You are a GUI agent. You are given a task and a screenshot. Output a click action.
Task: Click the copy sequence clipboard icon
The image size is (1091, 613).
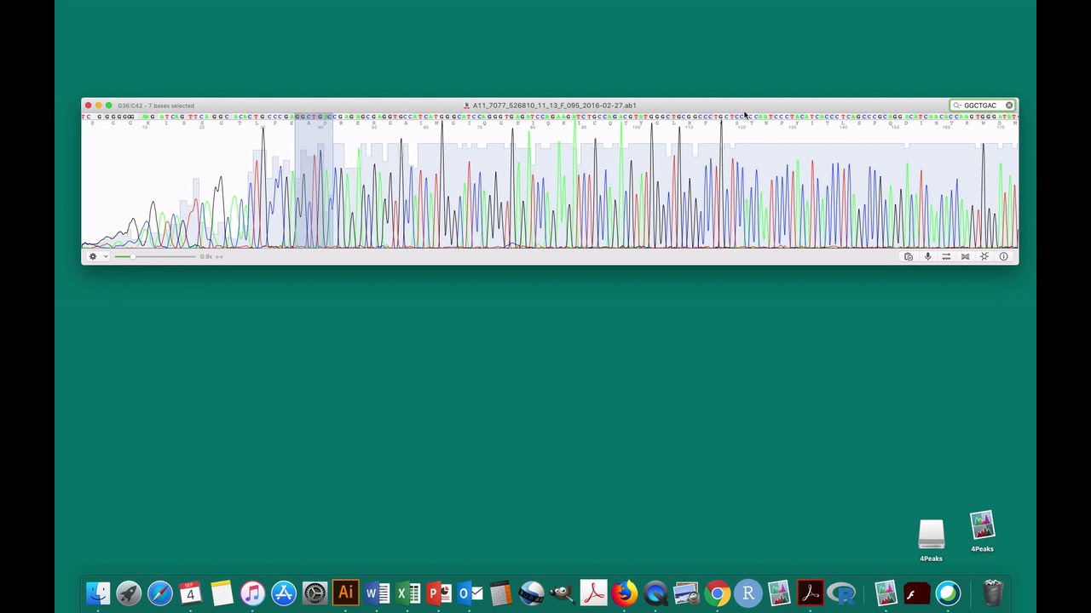(x=909, y=256)
